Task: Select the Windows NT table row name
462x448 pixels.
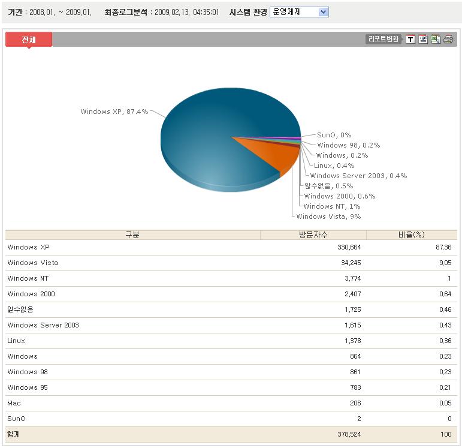Action: (28, 278)
